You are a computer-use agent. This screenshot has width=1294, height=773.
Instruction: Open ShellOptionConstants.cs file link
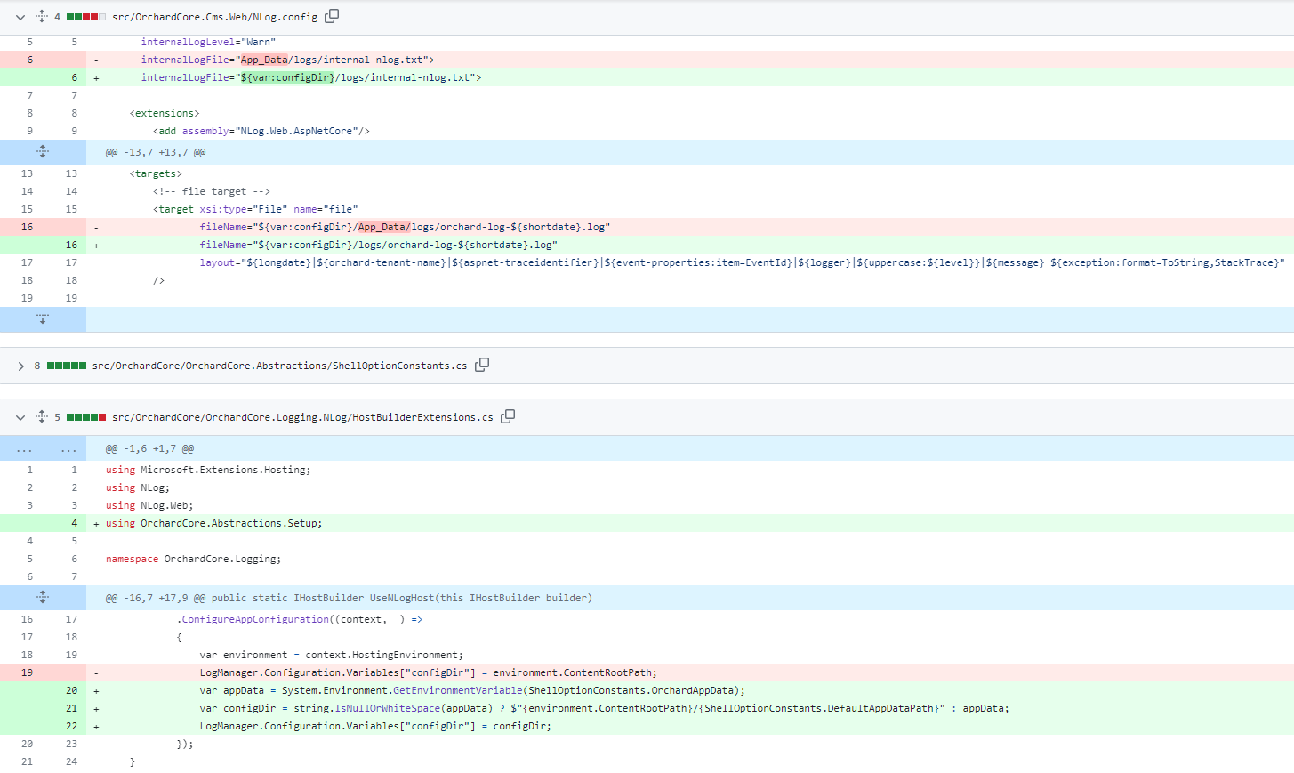(x=279, y=366)
